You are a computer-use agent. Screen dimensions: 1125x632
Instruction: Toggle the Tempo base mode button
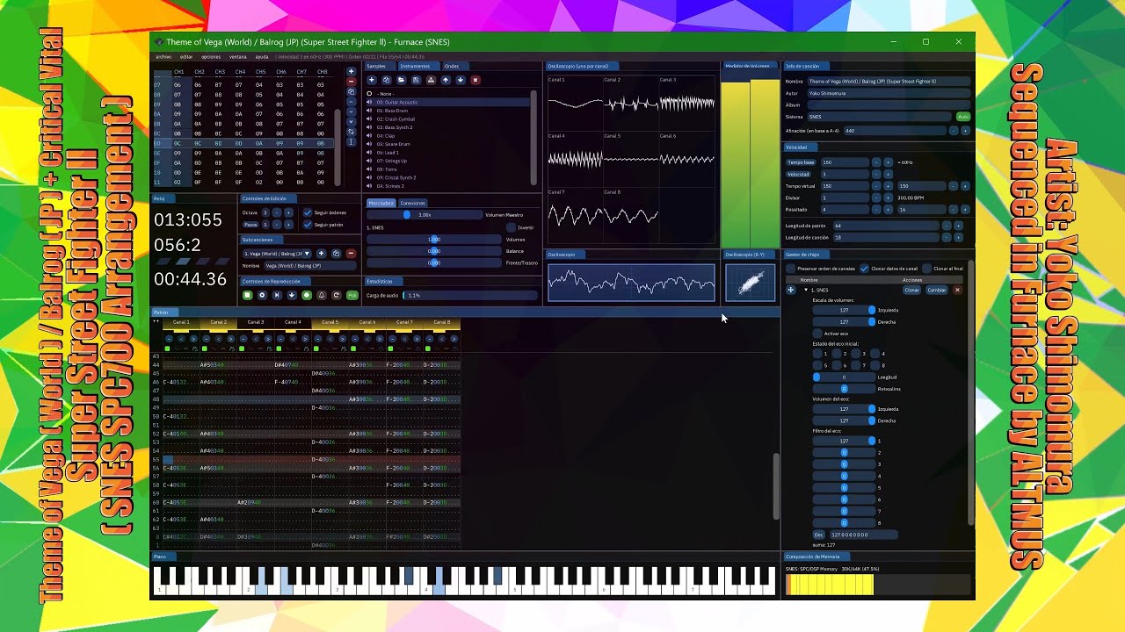click(x=801, y=162)
